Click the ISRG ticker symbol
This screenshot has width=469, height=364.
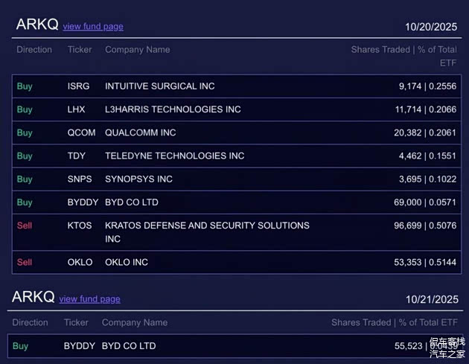[x=78, y=86]
